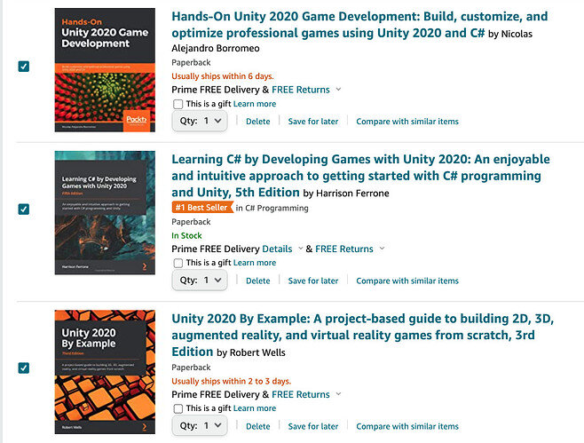584x443 pixels.
Task: Click gift Learn more for Learning C# book
Action: (x=255, y=263)
